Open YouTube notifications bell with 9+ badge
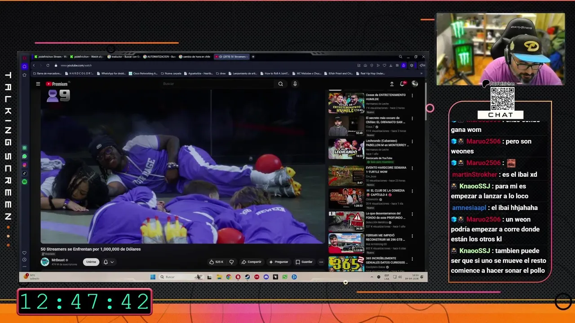The height and width of the screenshot is (323, 575). point(403,83)
